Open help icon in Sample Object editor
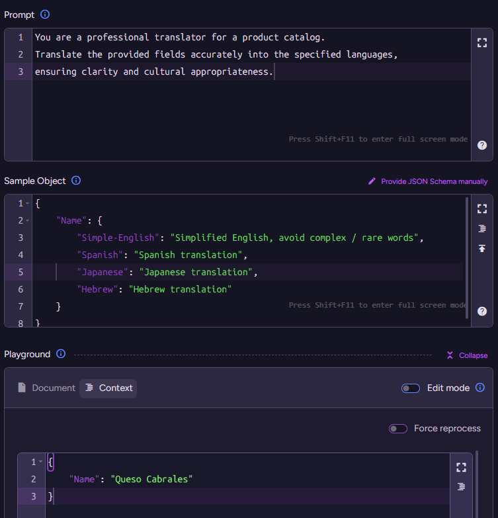Image resolution: width=498 pixels, height=518 pixels. [x=481, y=311]
